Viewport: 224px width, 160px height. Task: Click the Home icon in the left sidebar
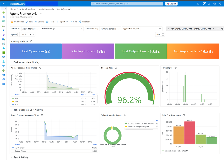4,17
